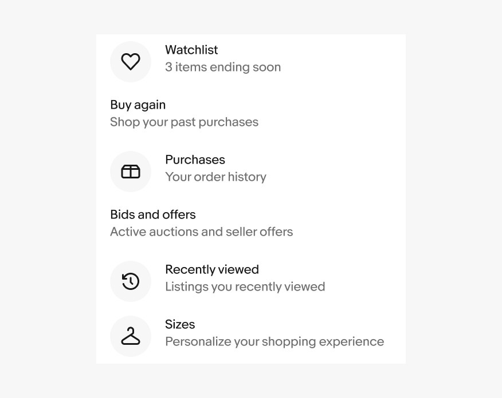Click the Recently viewed clock history icon
The image size is (502, 398).
(131, 281)
